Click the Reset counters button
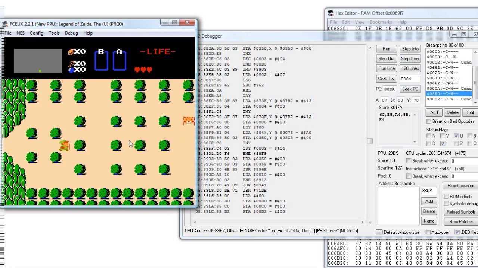 tap(461, 186)
